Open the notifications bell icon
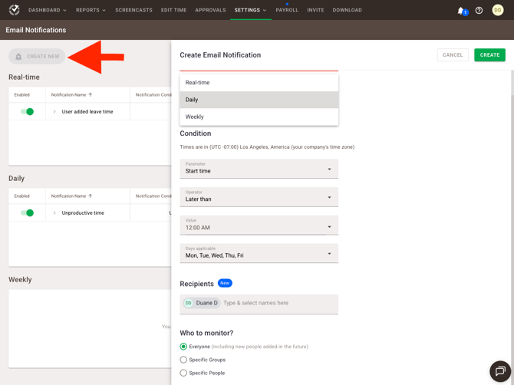 coord(461,11)
